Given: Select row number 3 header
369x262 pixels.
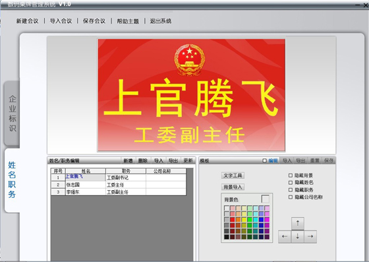Looking at the screenshot, I should coord(58,192).
